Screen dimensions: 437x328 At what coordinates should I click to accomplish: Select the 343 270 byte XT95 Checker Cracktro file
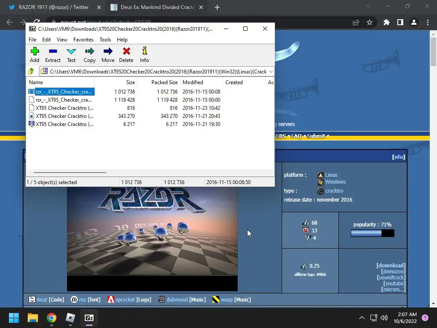coord(61,116)
